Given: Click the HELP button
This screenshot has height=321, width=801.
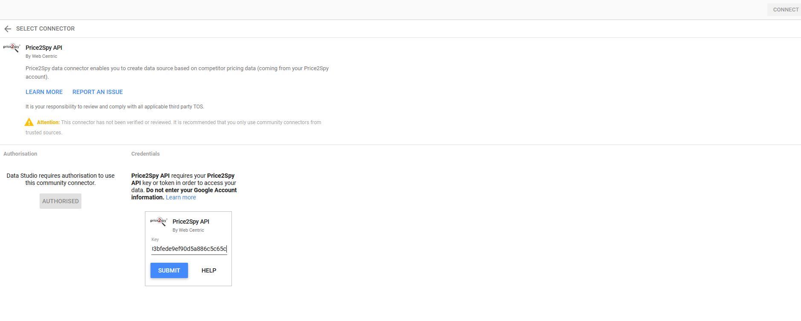Looking at the screenshot, I should pos(209,270).
